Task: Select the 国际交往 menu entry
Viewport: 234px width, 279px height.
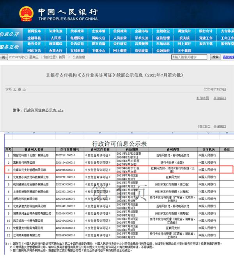Action: coord(99,38)
